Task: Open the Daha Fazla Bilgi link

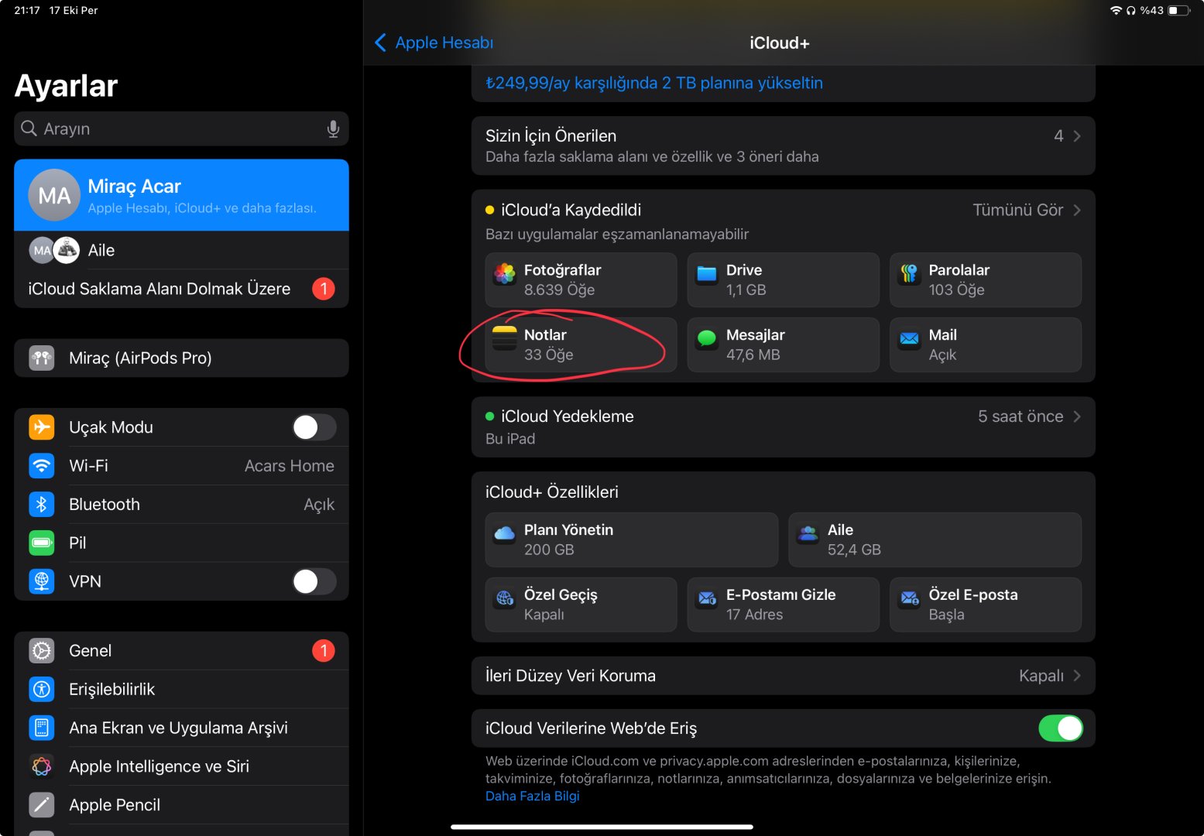Action: pos(532,796)
